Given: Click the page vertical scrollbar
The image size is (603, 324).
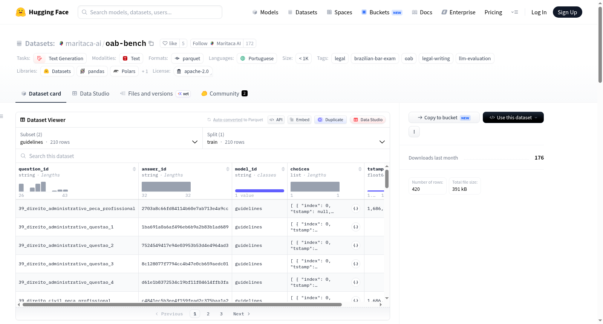Looking at the screenshot, I should coord(600,44).
